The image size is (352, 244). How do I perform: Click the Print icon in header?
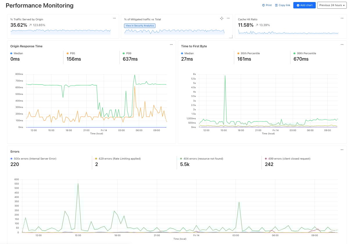263,5
